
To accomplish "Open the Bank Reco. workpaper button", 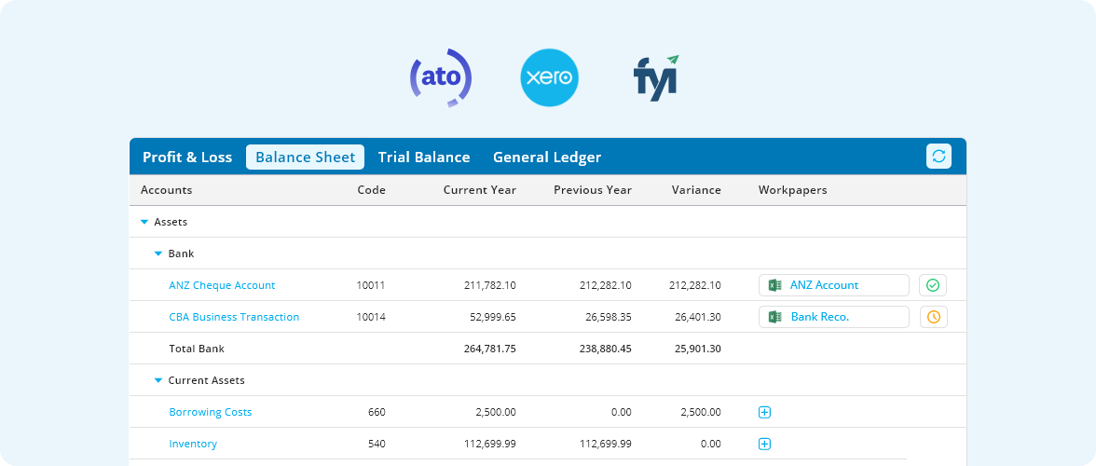I will 834,317.
